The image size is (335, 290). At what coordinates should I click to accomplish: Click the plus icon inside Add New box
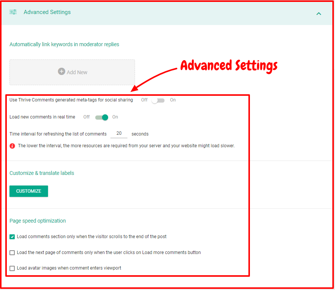[61, 72]
